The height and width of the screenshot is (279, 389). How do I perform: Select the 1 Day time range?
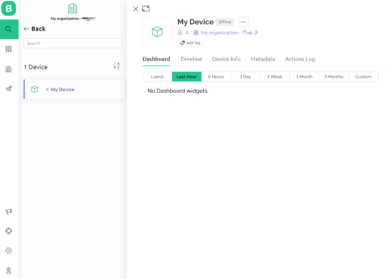click(245, 77)
